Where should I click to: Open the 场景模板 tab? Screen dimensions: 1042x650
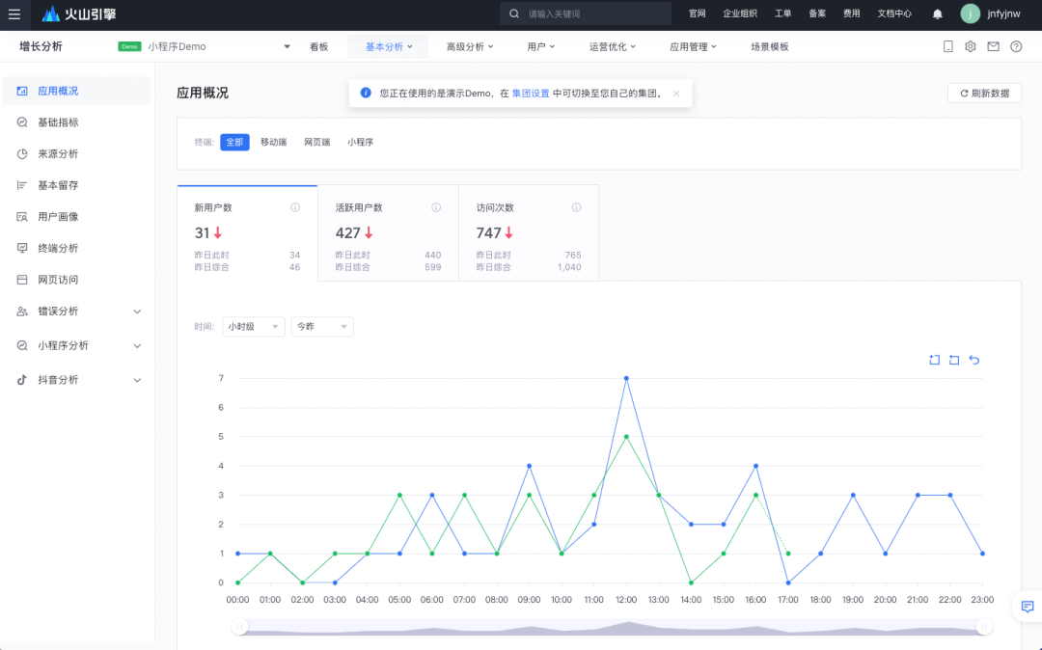(770, 46)
